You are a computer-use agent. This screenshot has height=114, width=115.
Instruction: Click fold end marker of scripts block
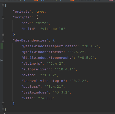pyautogui.click(x=3, y=34)
